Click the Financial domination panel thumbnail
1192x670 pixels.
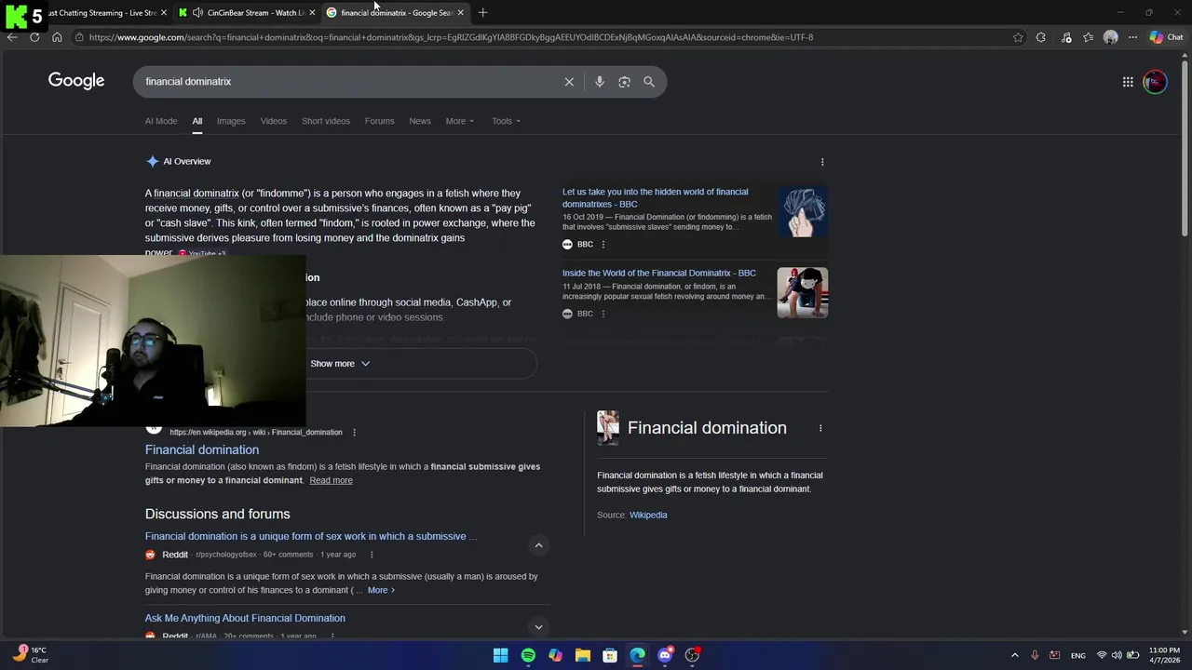[x=608, y=428]
